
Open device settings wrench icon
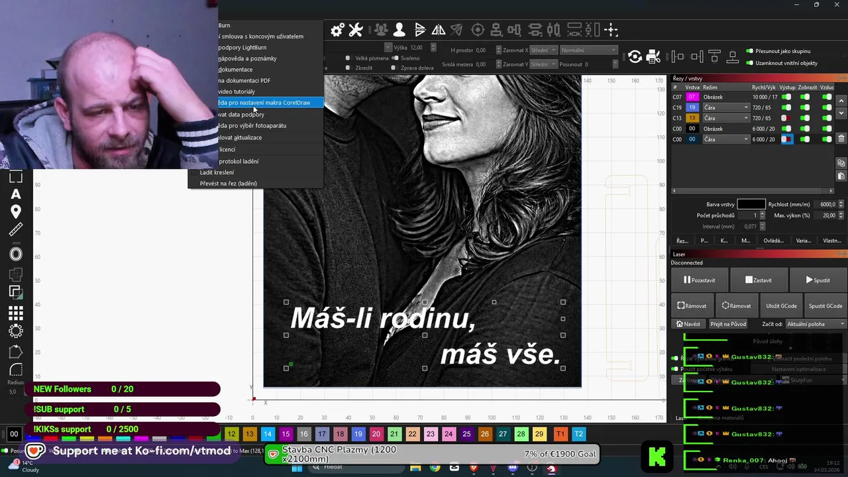click(356, 30)
